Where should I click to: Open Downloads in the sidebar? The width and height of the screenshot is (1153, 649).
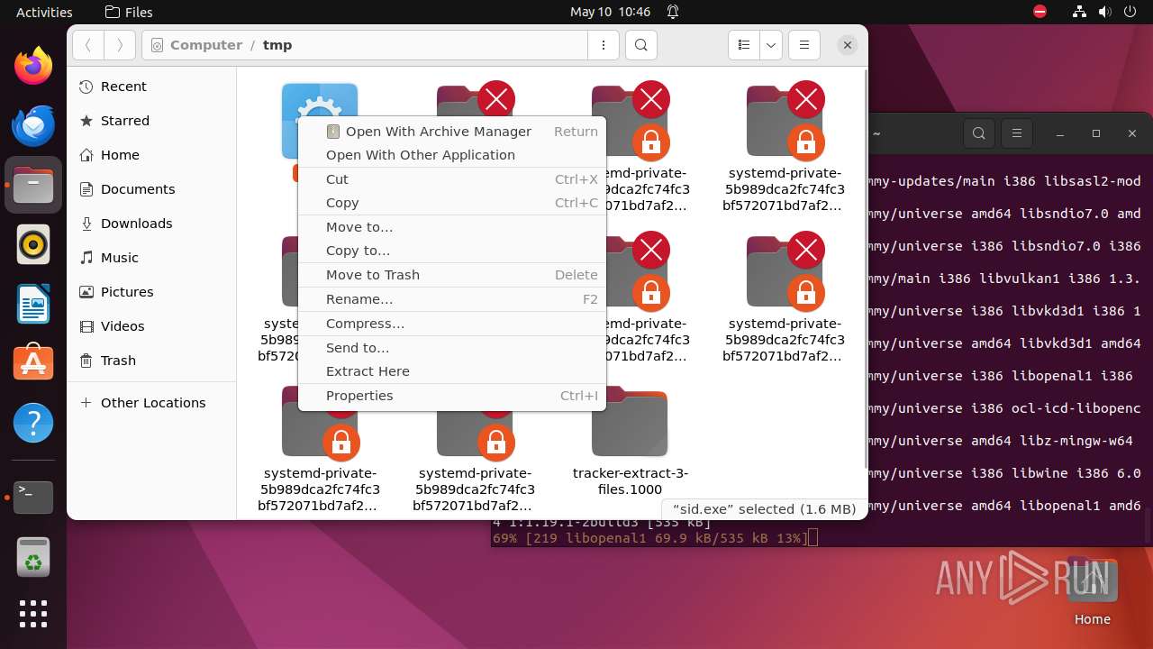coord(151,224)
